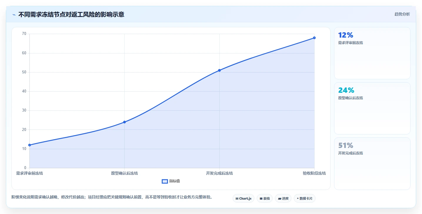
Task: Click the data point for 开发完成后冻结
Action: (219, 70)
